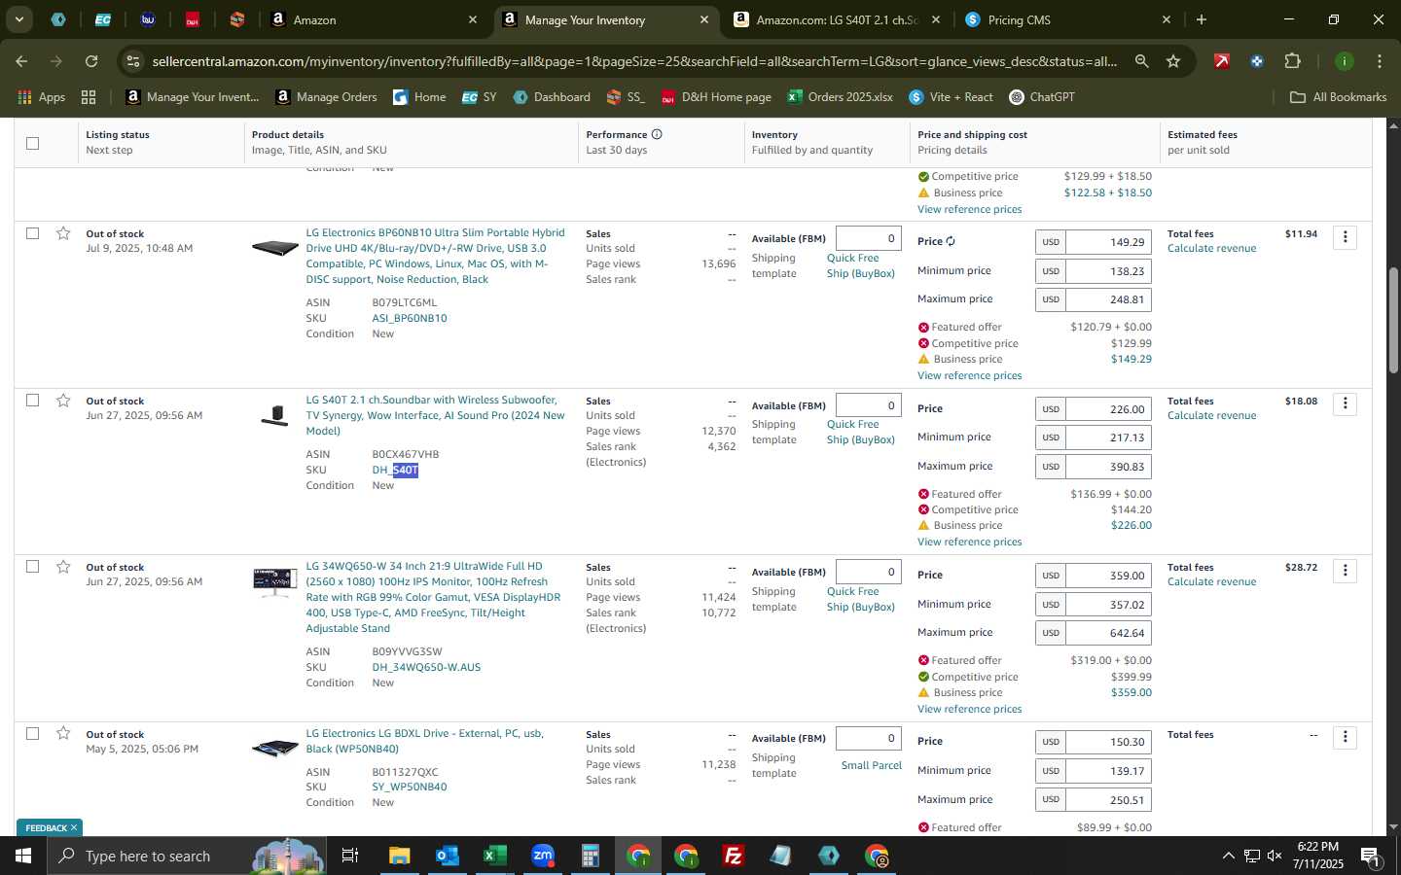Edit minimum price 357.02 field
The width and height of the screenshot is (1401, 875).
coord(1108,605)
